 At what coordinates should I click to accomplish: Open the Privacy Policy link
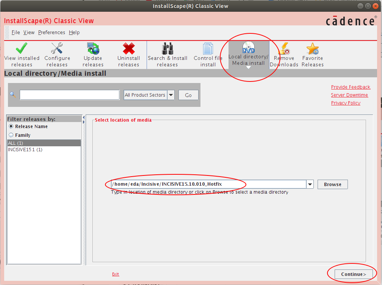coord(346,103)
